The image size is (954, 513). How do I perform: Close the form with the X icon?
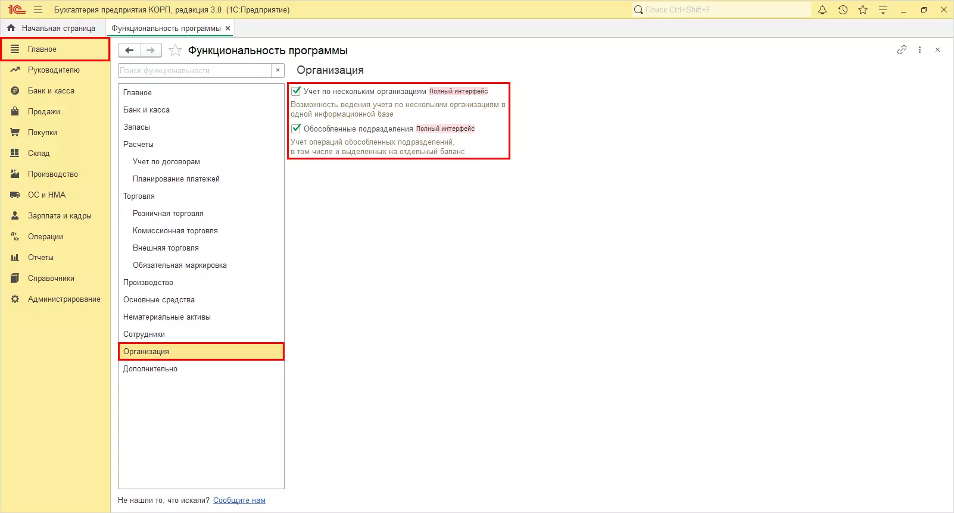[937, 50]
